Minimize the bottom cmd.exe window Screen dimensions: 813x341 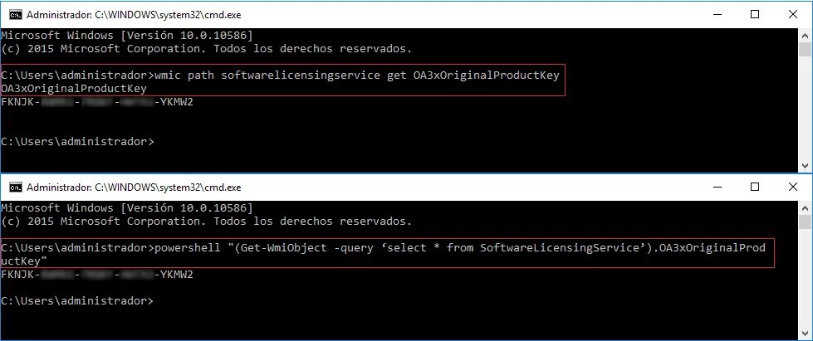pyautogui.click(x=717, y=187)
